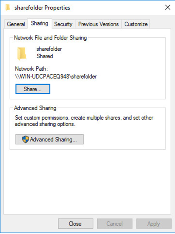Close the dialog with the X button

[x=168, y=7]
